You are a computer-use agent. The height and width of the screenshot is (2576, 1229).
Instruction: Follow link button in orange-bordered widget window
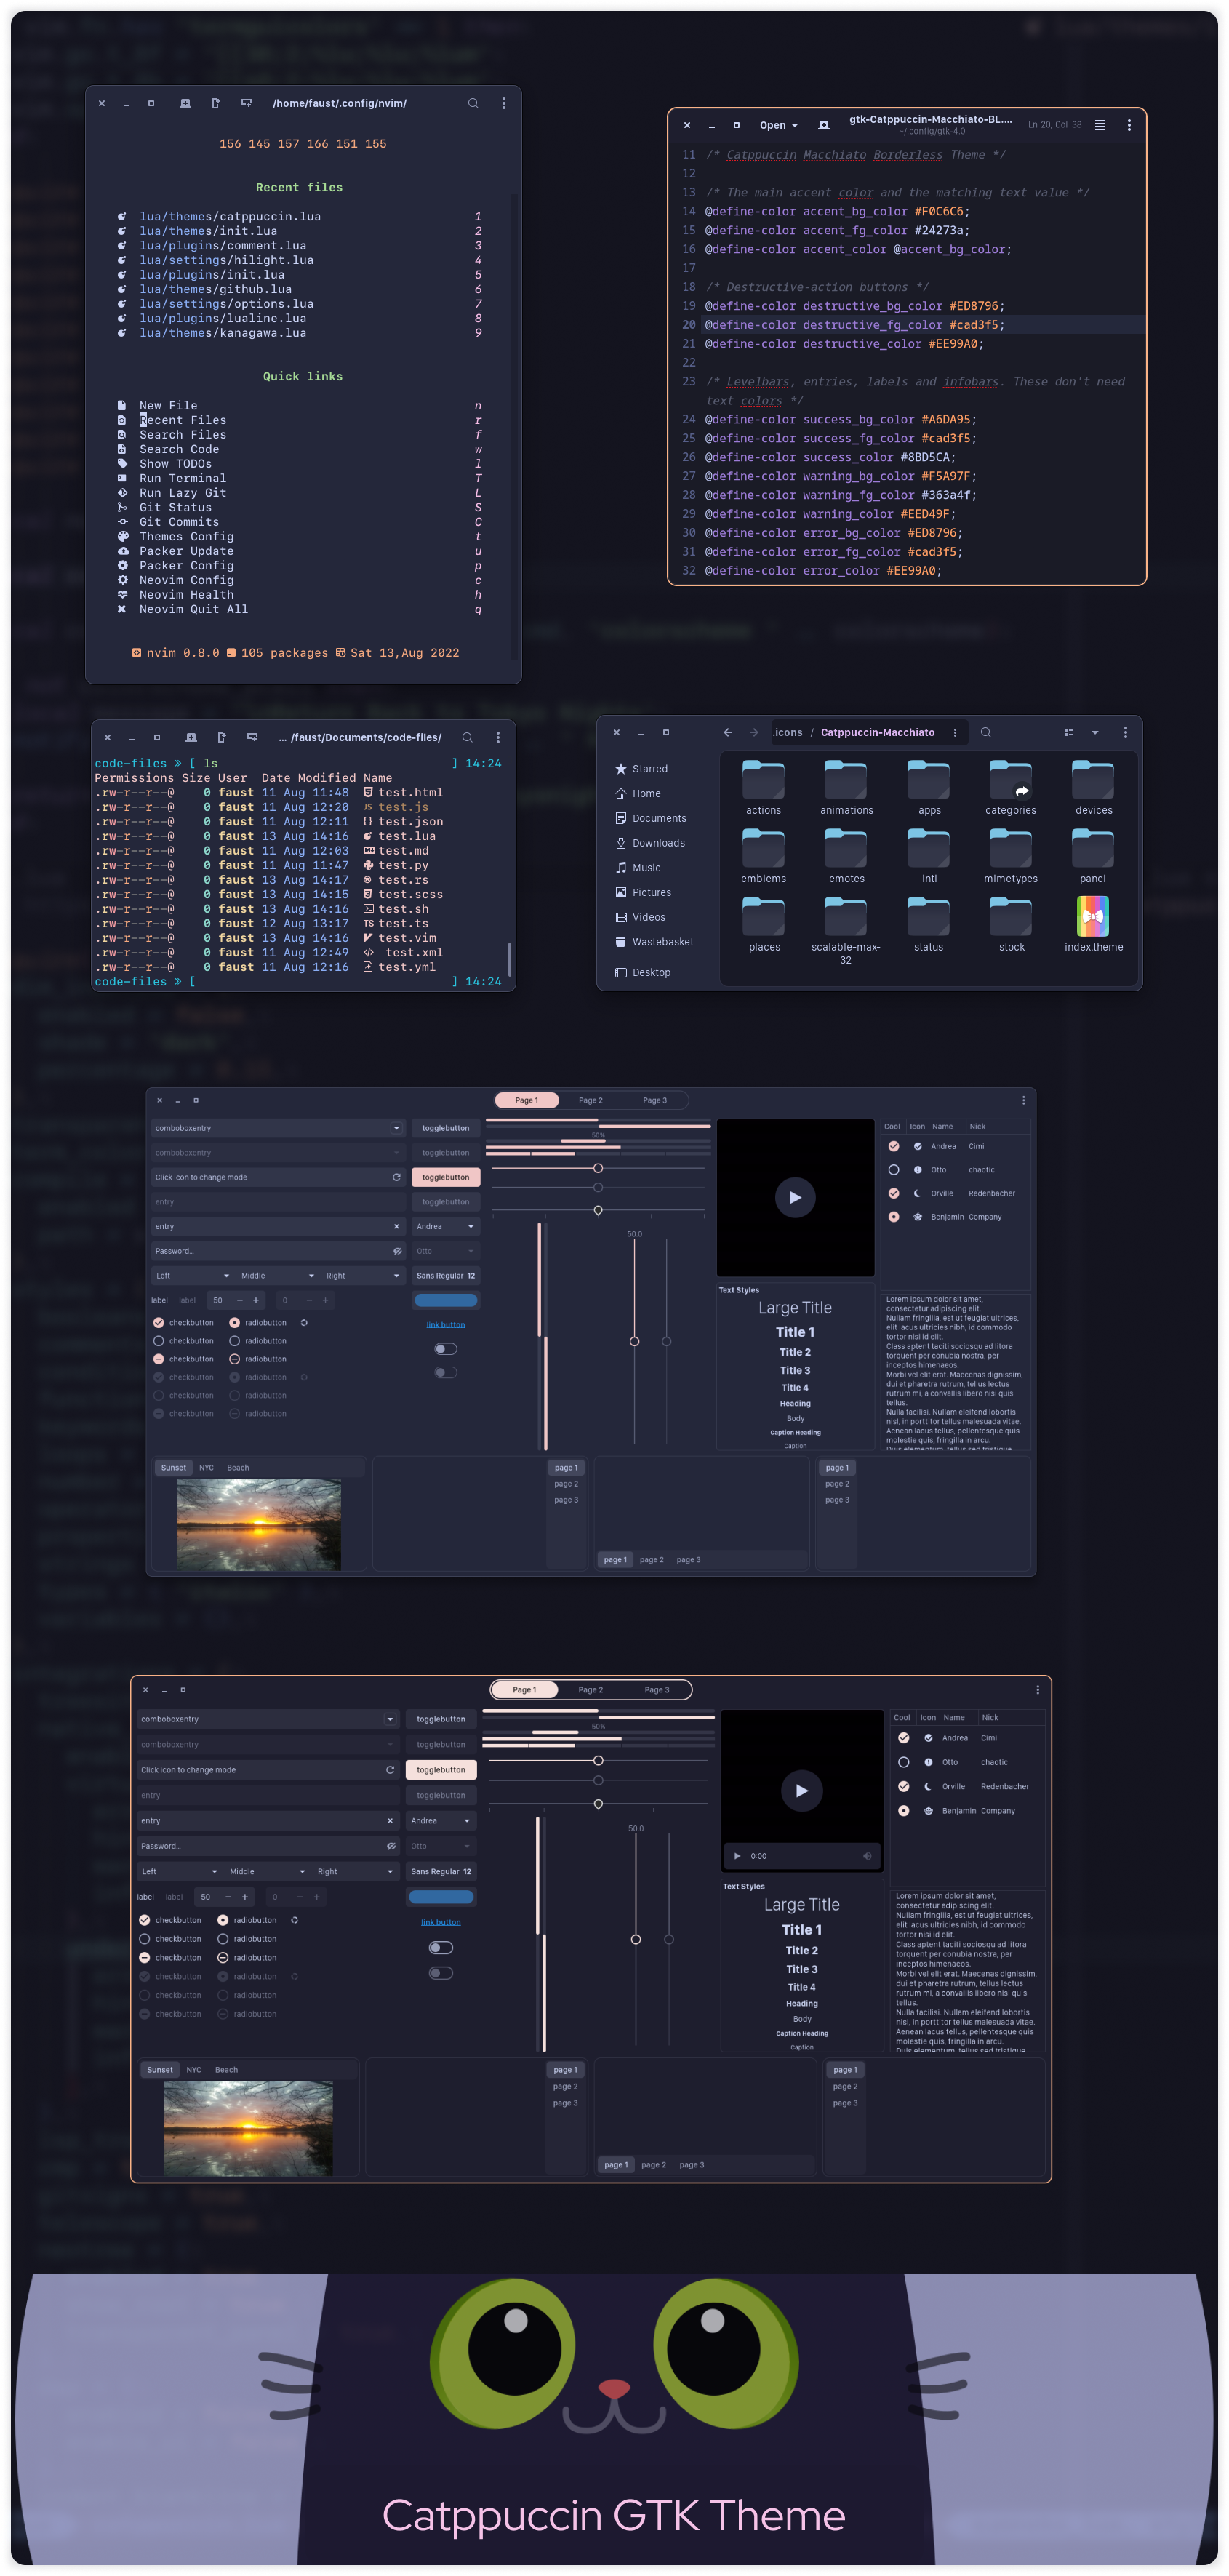440,1922
